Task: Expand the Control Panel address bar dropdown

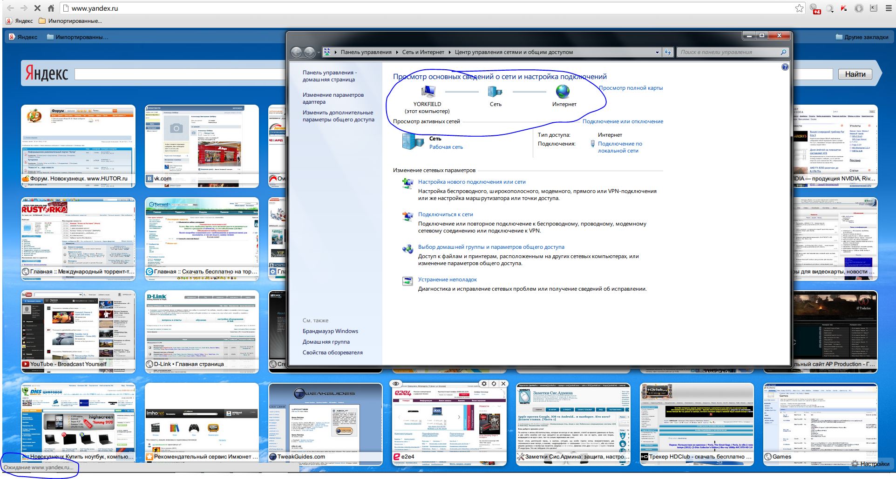Action: point(657,52)
